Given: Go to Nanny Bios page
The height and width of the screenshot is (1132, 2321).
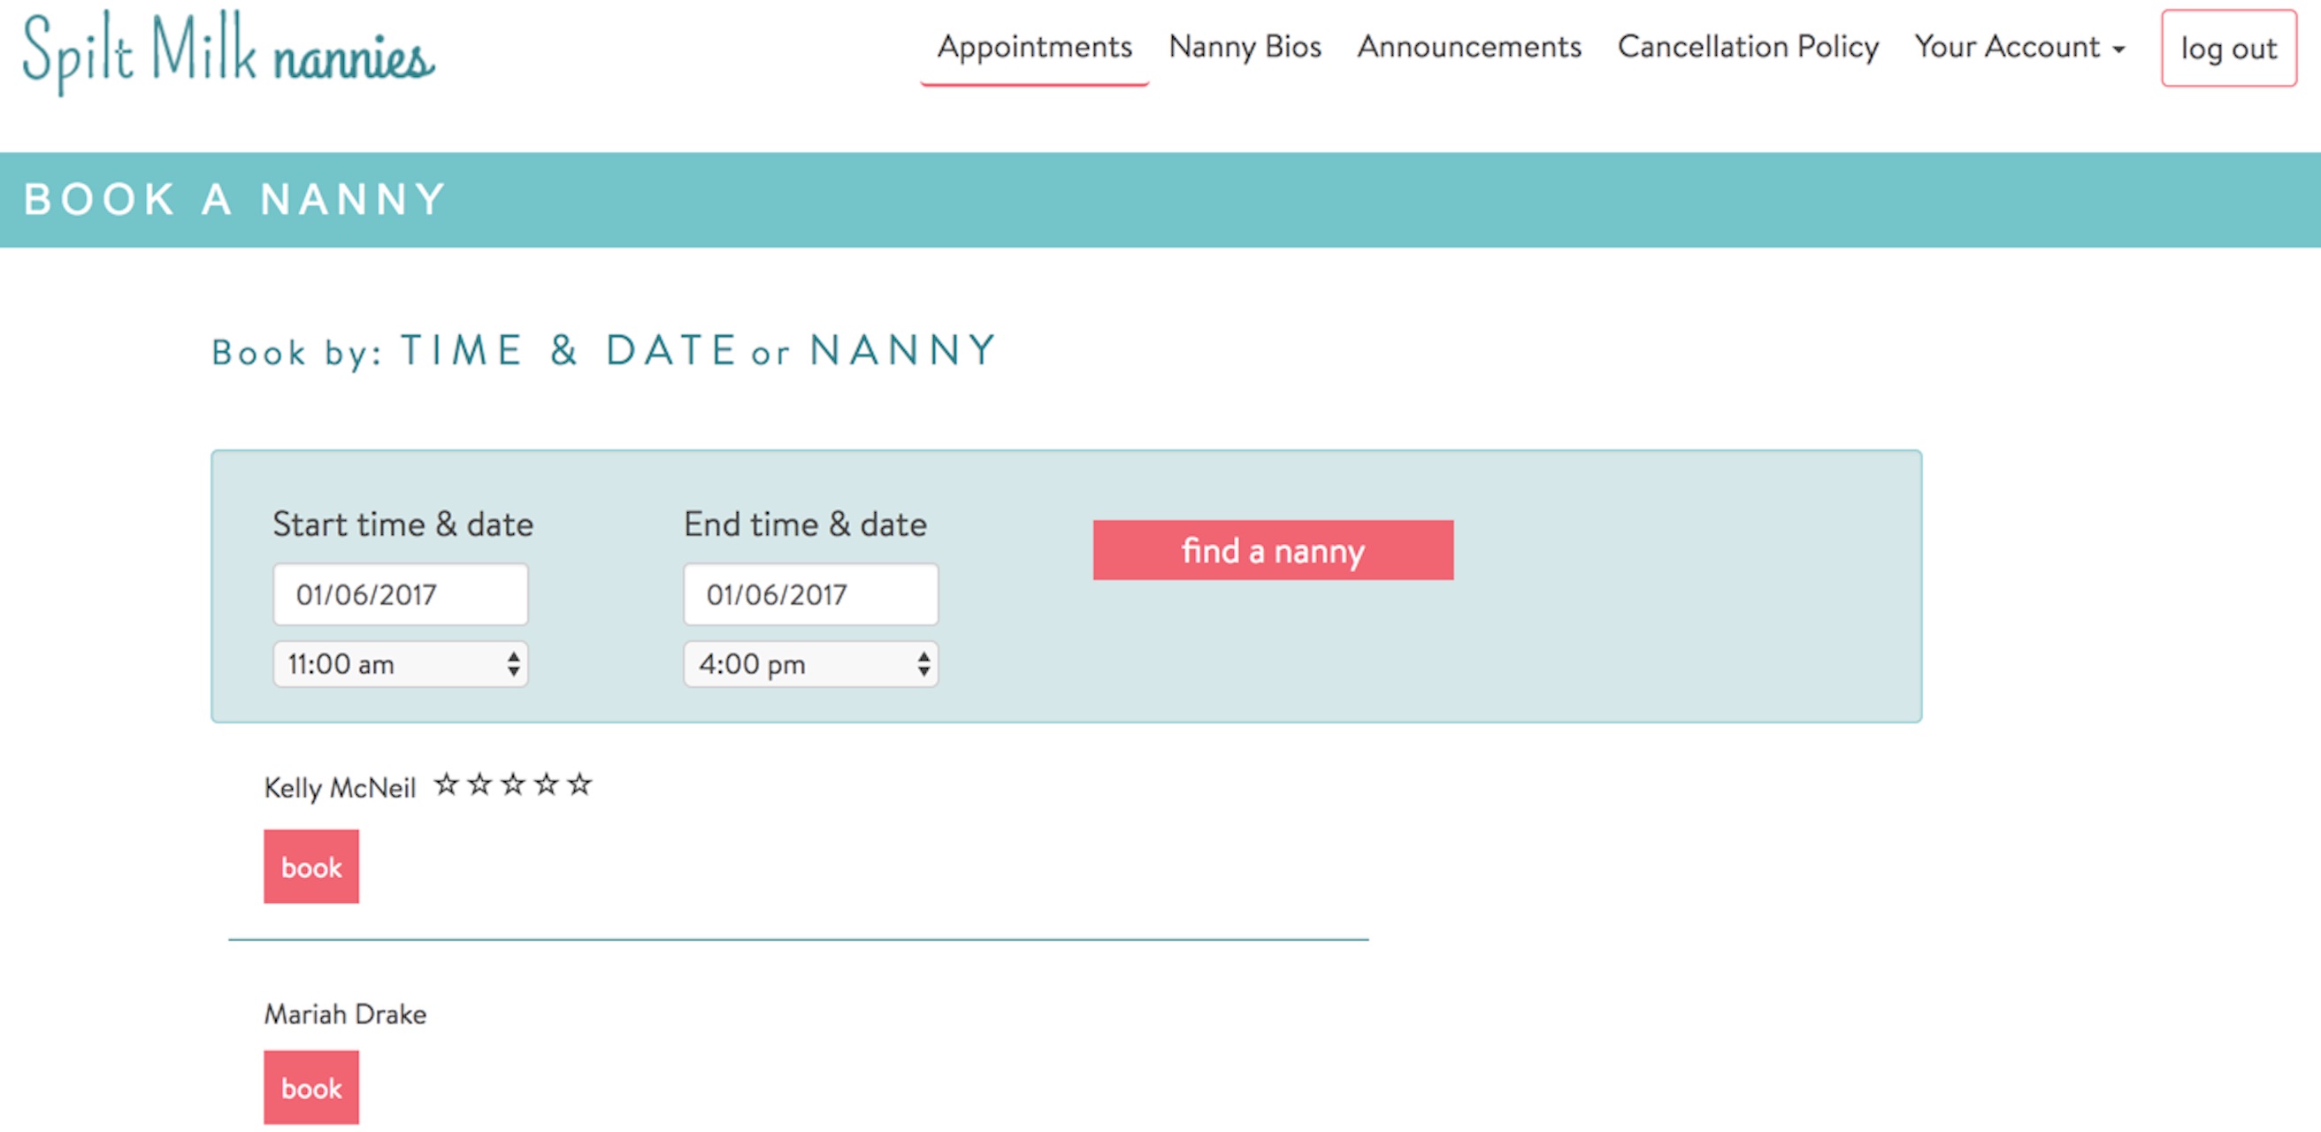Looking at the screenshot, I should pos(1245,47).
